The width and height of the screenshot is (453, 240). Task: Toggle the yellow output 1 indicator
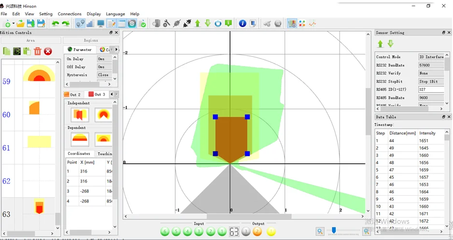point(271,232)
